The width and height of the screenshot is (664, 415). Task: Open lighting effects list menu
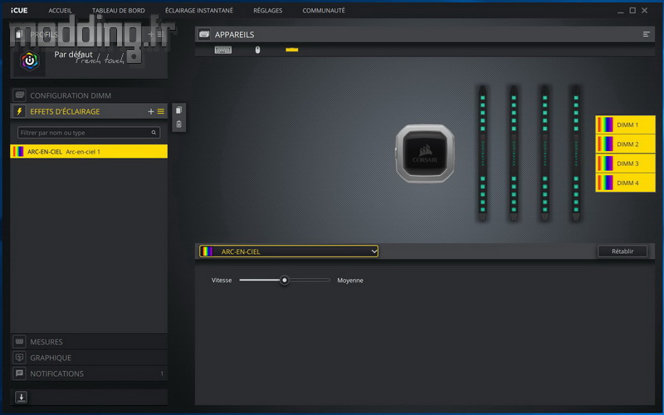(161, 111)
